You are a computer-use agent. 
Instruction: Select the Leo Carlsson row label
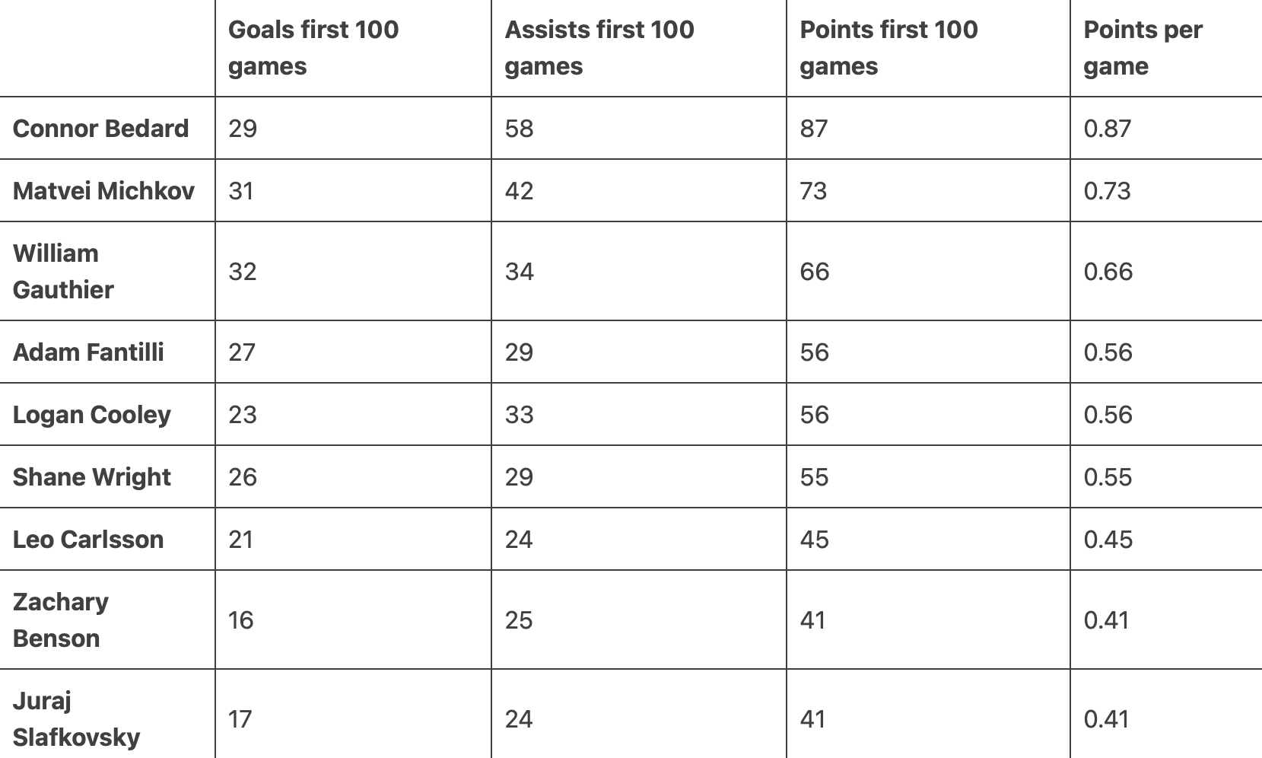click(x=88, y=539)
